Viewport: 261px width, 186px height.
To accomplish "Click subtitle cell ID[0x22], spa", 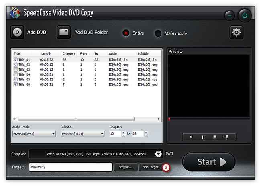I will (x=147, y=79).
